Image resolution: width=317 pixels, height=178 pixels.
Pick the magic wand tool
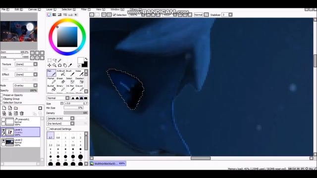click(59, 60)
